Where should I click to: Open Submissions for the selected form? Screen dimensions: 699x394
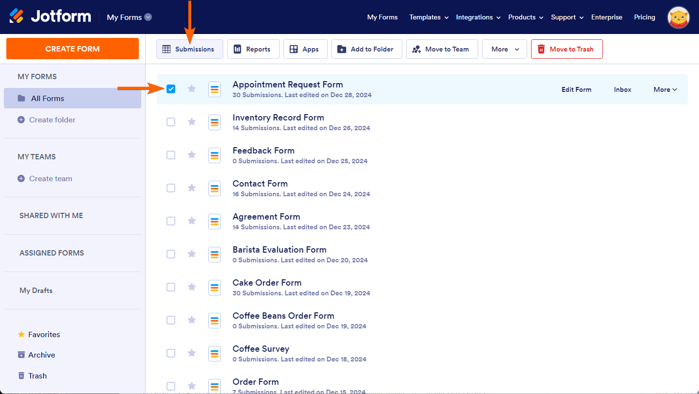point(190,49)
